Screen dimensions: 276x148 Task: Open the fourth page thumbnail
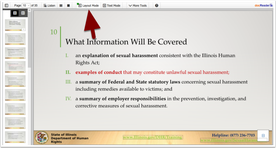(15, 67)
